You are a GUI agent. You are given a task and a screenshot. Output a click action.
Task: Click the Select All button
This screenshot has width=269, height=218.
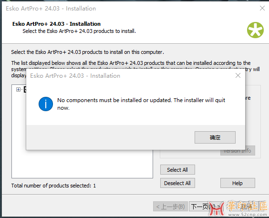pos(177,170)
